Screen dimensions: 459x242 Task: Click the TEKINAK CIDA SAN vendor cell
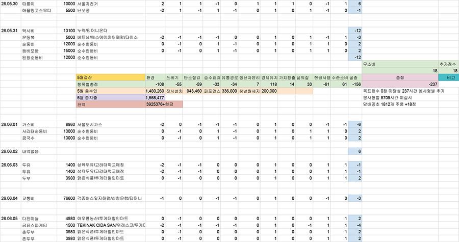111,225
